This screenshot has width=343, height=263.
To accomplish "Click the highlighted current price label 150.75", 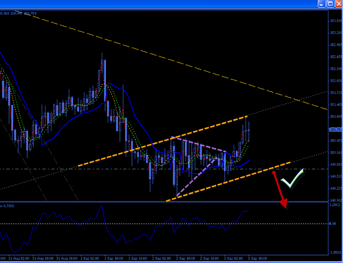I will [x=336, y=129].
